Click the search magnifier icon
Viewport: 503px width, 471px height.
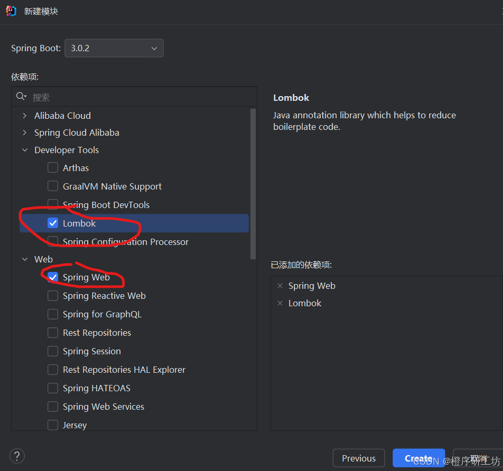point(21,96)
